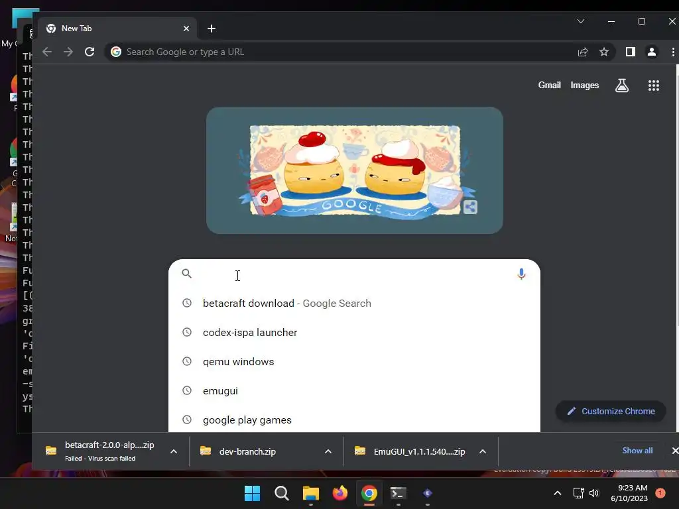The image size is (679, 509).
Task: Select the 'betacraft download' suggestion
Action: [x=354, y=304]
